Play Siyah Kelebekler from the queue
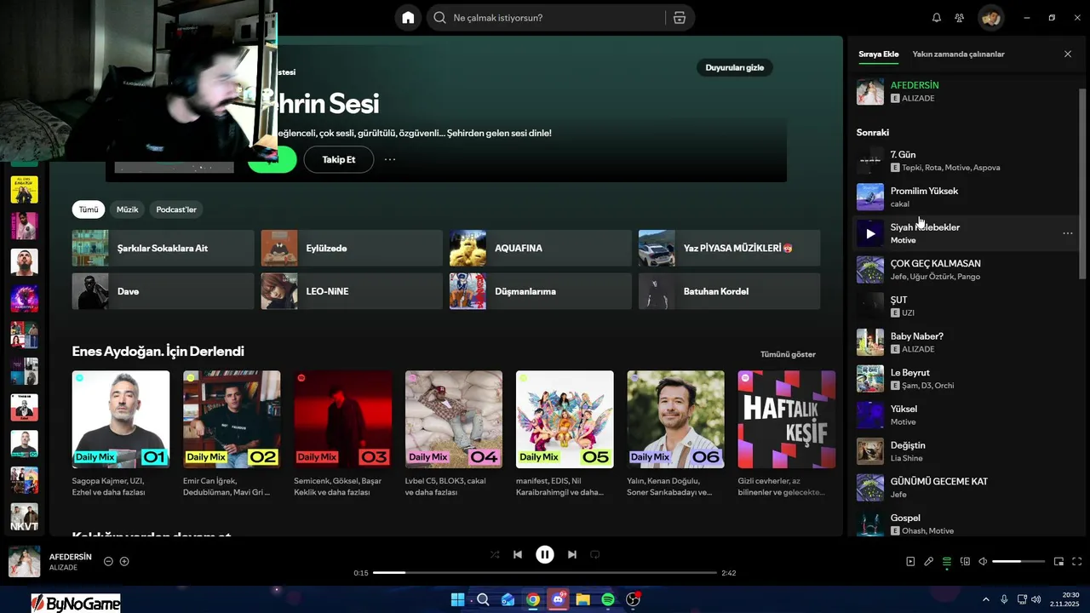Image resolution: width=1090 pixels, height=613 pixels. point(869,233)
